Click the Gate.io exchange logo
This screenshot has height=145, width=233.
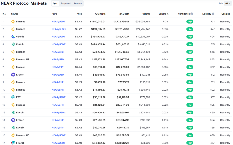(13, 37)
